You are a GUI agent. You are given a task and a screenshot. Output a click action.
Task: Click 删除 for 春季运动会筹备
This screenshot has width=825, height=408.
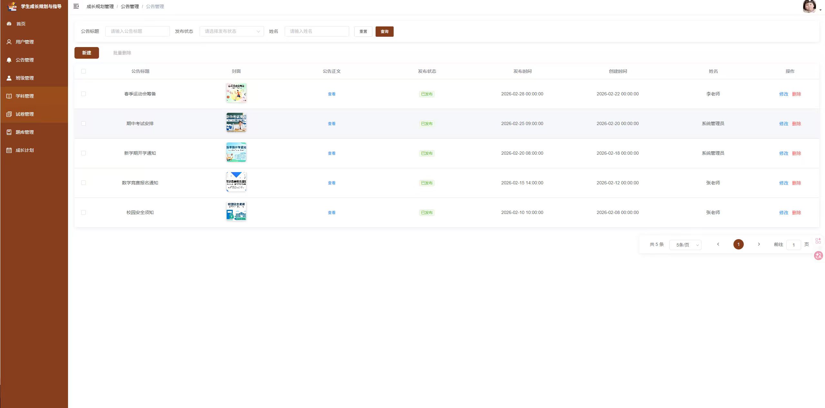coord(797,94)
